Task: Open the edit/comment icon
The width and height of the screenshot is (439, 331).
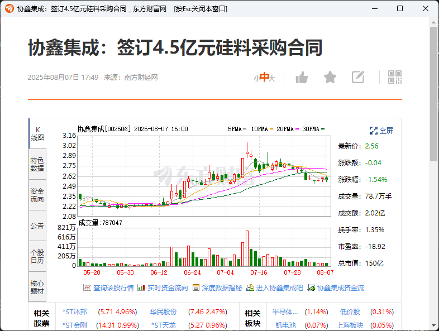Action: click(x=358, y=77)
